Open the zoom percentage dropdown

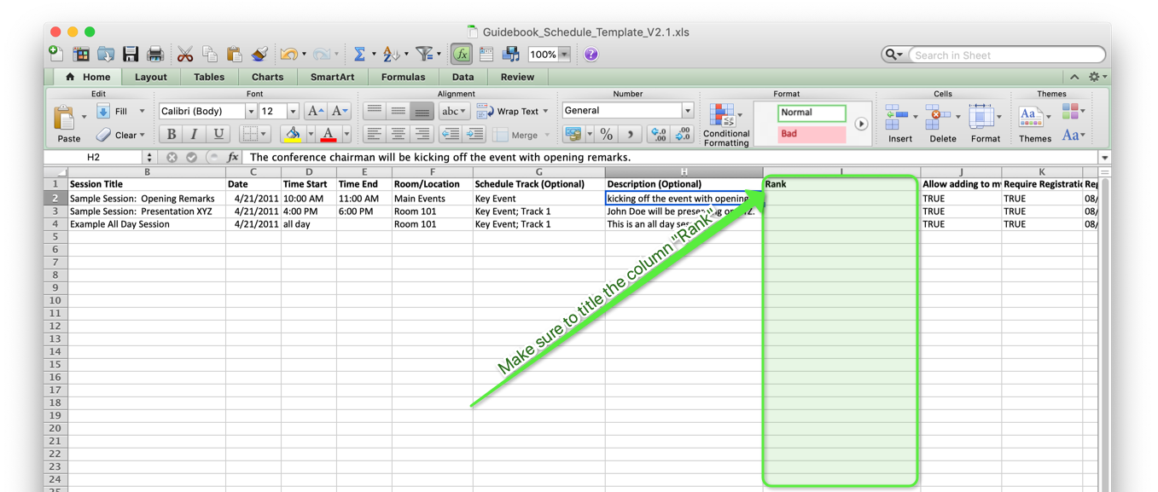pos(564,55)
